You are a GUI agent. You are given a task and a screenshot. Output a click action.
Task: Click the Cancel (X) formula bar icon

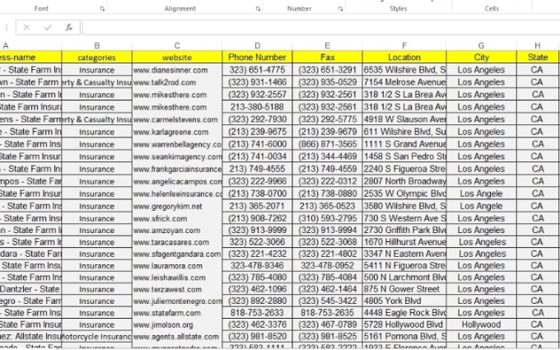(26, 27)
